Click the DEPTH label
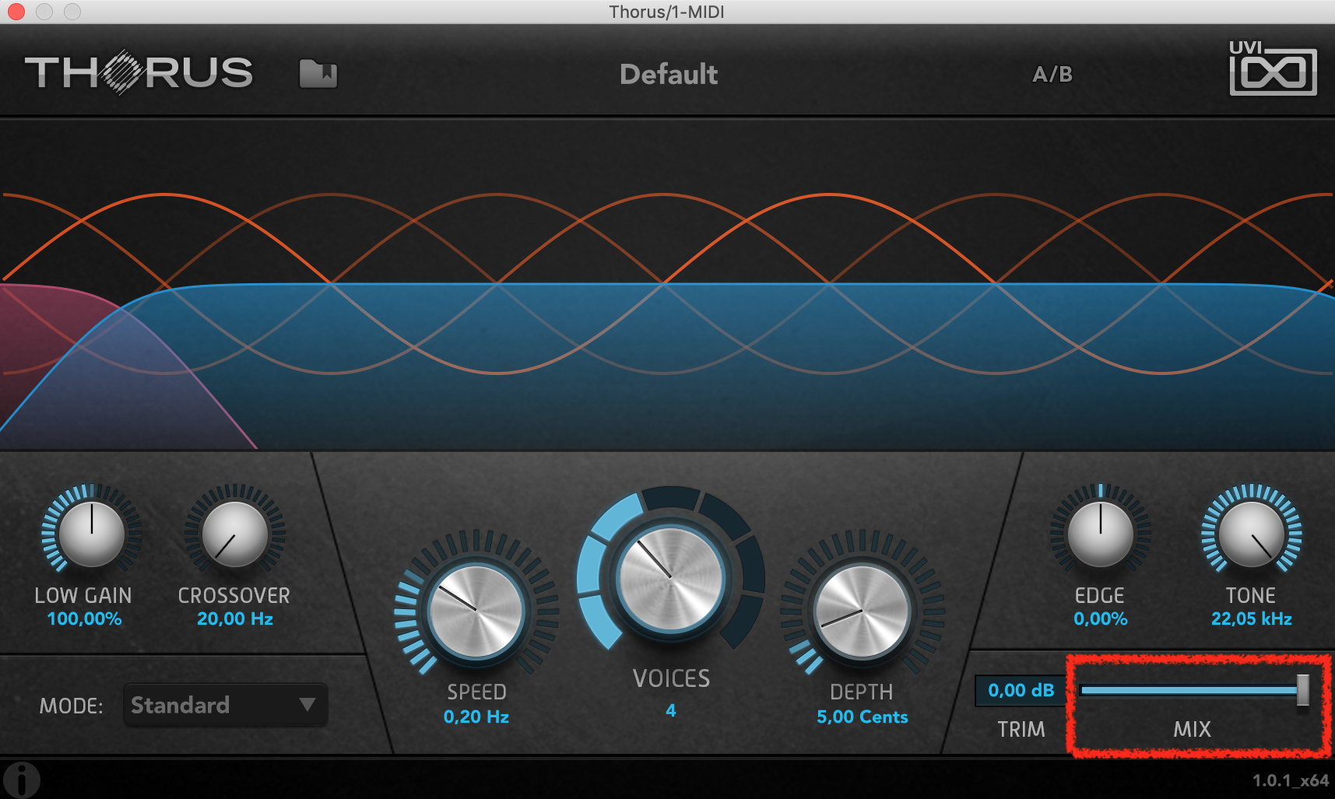Screen dimensions: 1335x799 click(862, 692)
